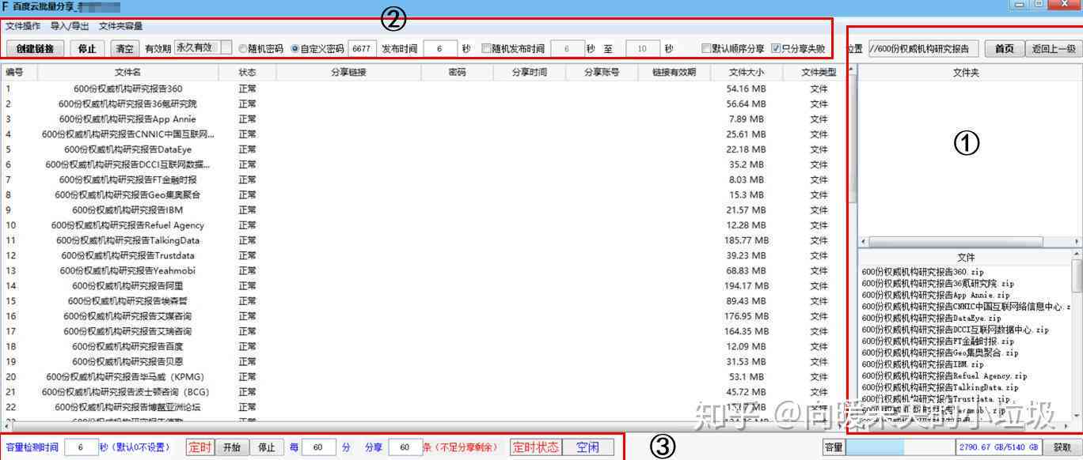This screenshot has height=460, width=1083.
Task: Click the 分享 60 条 count input field
Action: (405, 447)
